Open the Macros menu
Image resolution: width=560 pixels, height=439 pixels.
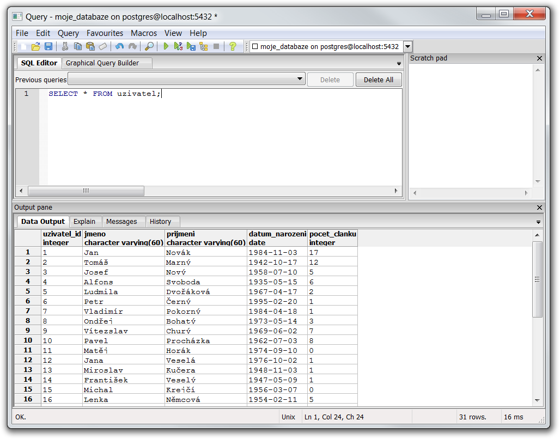point(143,33)
